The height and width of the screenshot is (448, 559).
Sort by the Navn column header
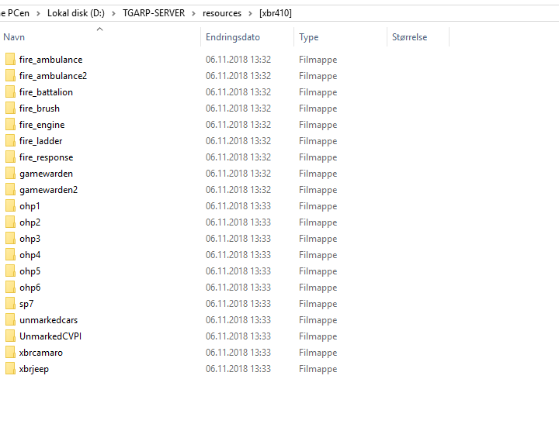[x=14, y=37]
